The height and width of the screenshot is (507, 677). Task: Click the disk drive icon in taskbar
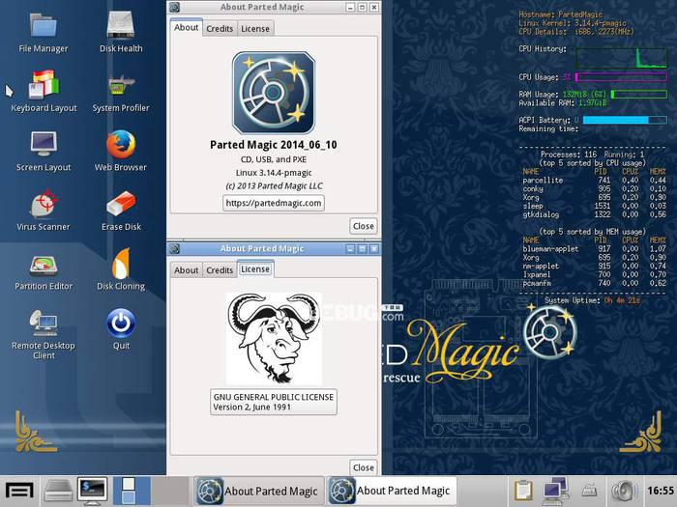[59, 492]
